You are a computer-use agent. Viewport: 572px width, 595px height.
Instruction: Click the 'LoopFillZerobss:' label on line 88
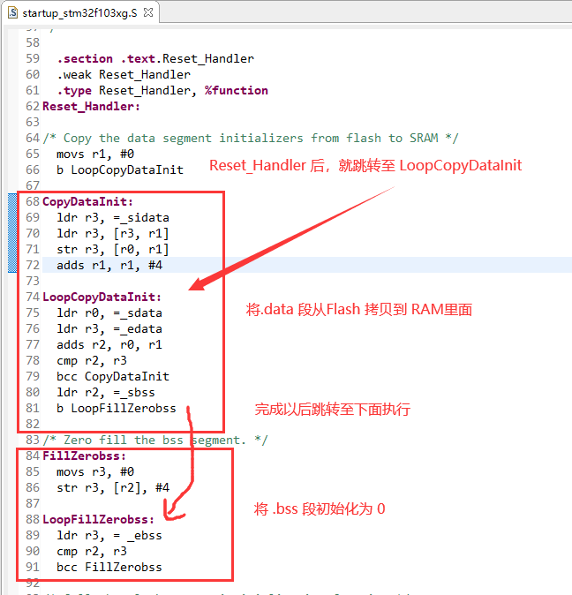click(98, 519)
